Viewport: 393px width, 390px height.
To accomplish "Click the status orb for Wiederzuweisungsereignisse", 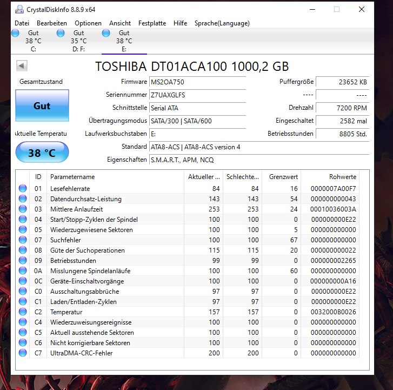I will (x=23, y=322).
